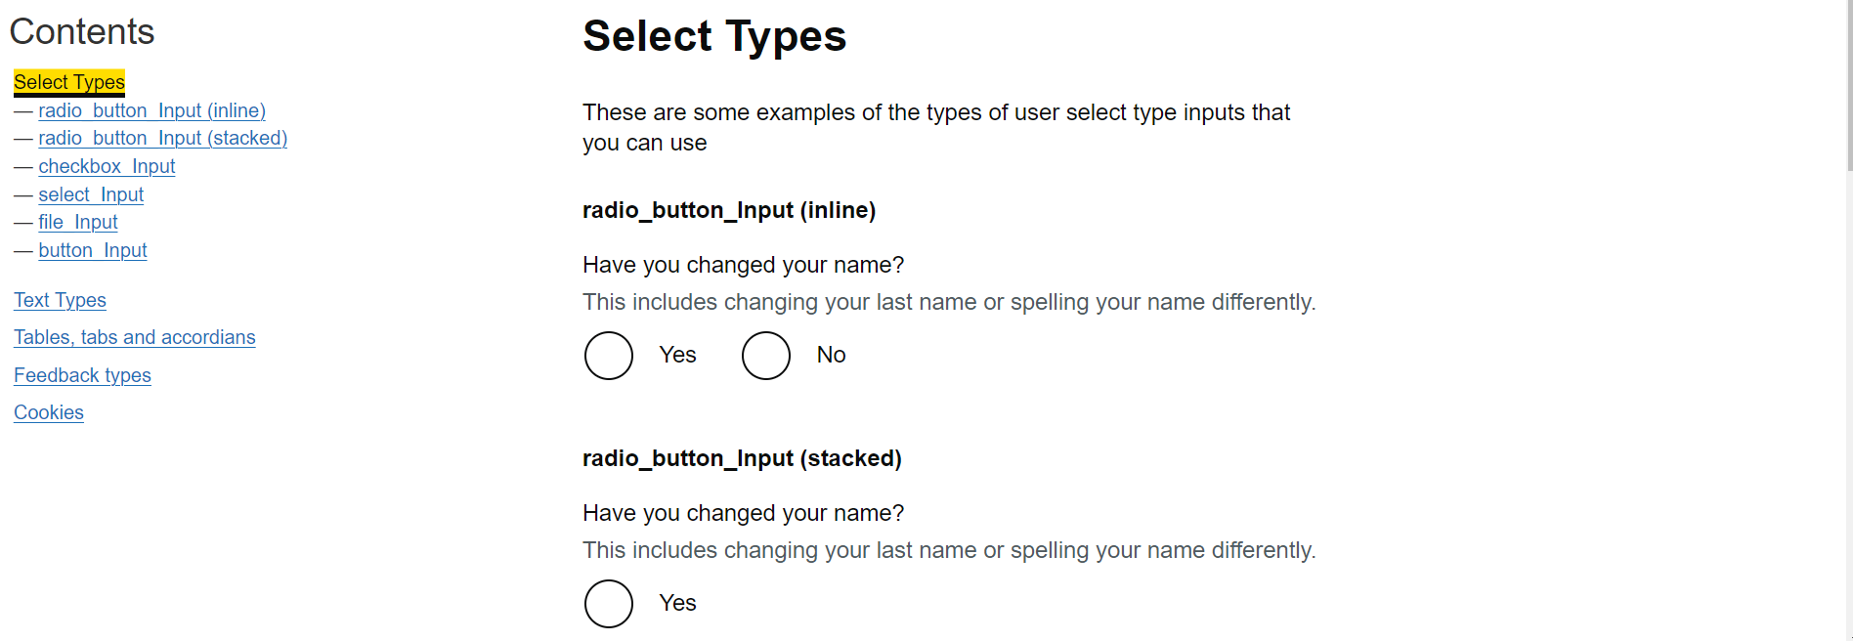Click the Select Types main heading
Image resolution: width=1853 pixels, height=641 pixels.
714,36
